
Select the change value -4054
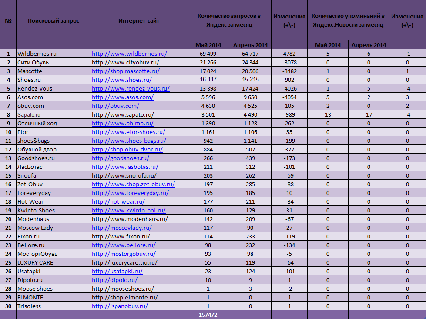289,97
